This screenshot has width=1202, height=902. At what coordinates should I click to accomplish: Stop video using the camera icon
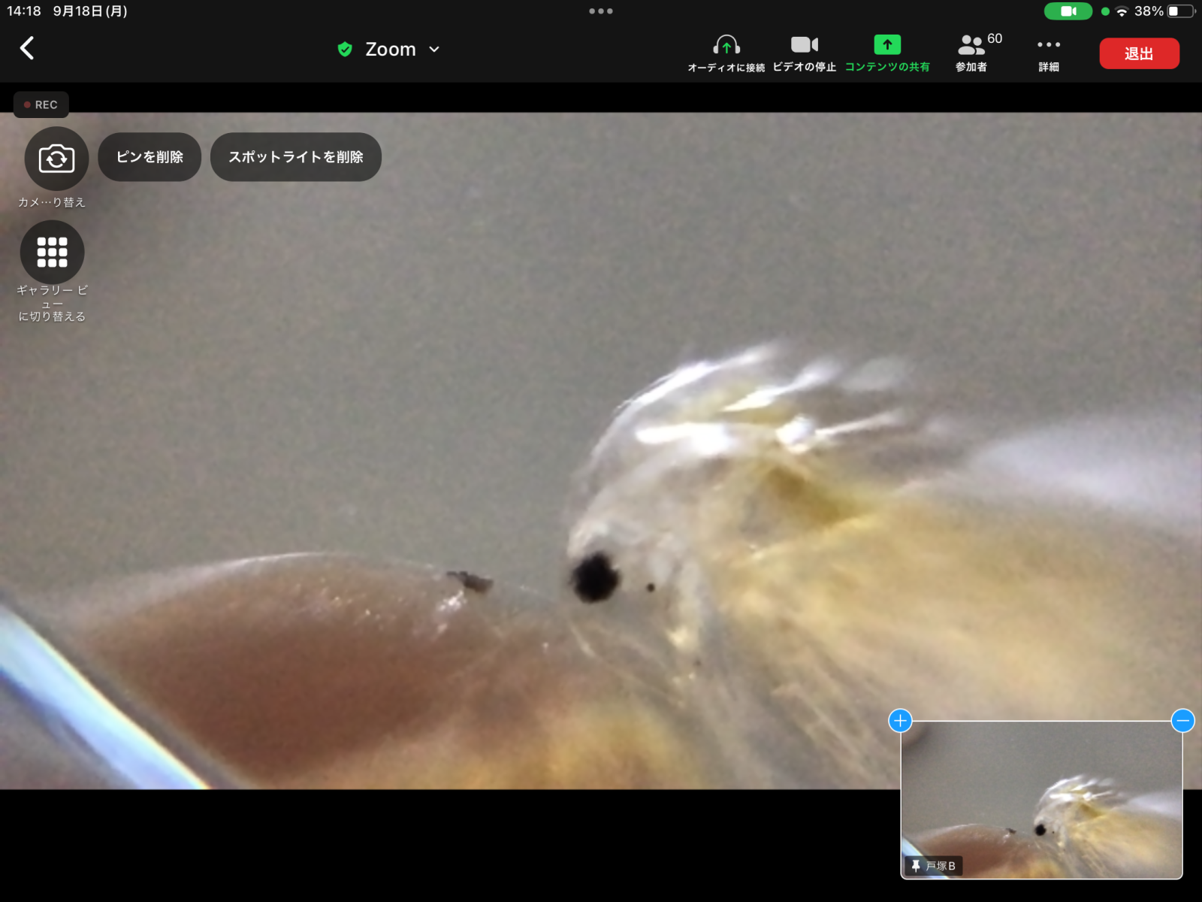click(x=804, y=53)
